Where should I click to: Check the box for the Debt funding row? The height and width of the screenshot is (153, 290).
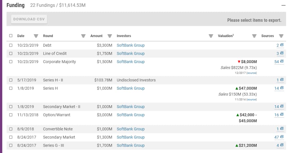[x=11, y=45]
